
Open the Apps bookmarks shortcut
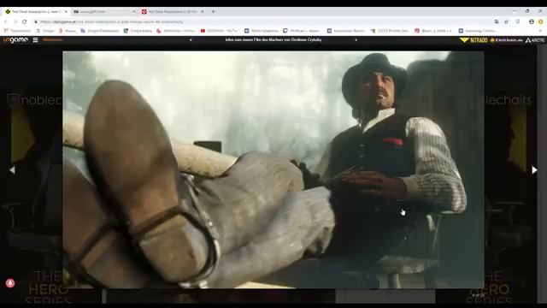pos(17,31)
